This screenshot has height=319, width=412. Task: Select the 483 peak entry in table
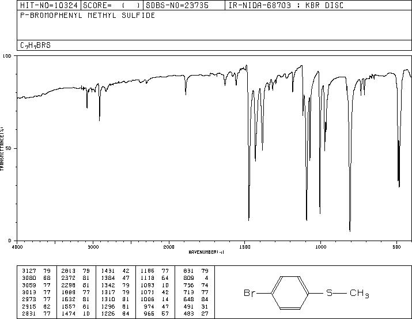pyautogui.click(x=188, y=313)
